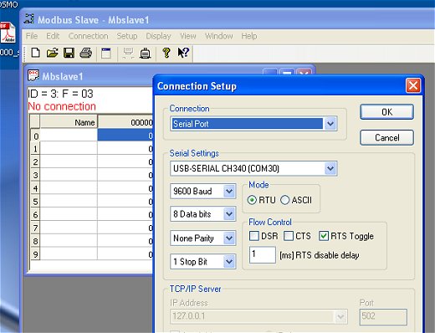435x333 pixels.
Task: Open the disabled IP Address dropdown
Action: click(340, 316)
